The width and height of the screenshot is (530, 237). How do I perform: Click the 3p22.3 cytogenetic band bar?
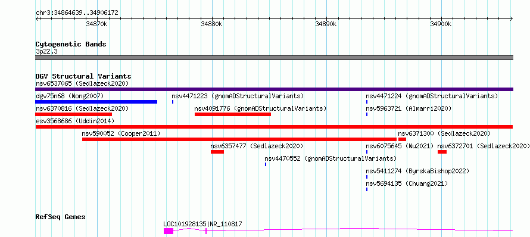(274, 58)
